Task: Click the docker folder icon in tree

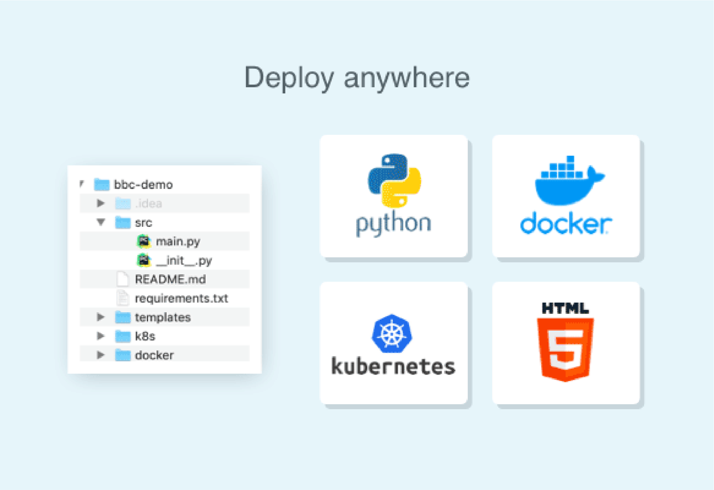Action: 123,355
